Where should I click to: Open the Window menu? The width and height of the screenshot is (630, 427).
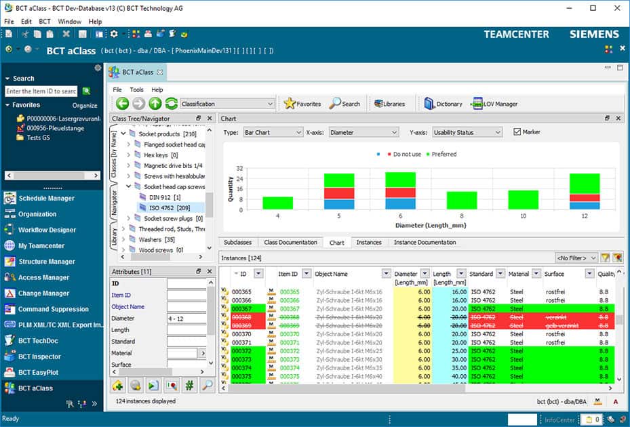pos(69,21)
